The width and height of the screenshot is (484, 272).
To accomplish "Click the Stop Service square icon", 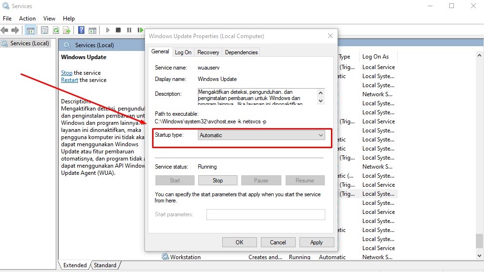I will point(118,30).
